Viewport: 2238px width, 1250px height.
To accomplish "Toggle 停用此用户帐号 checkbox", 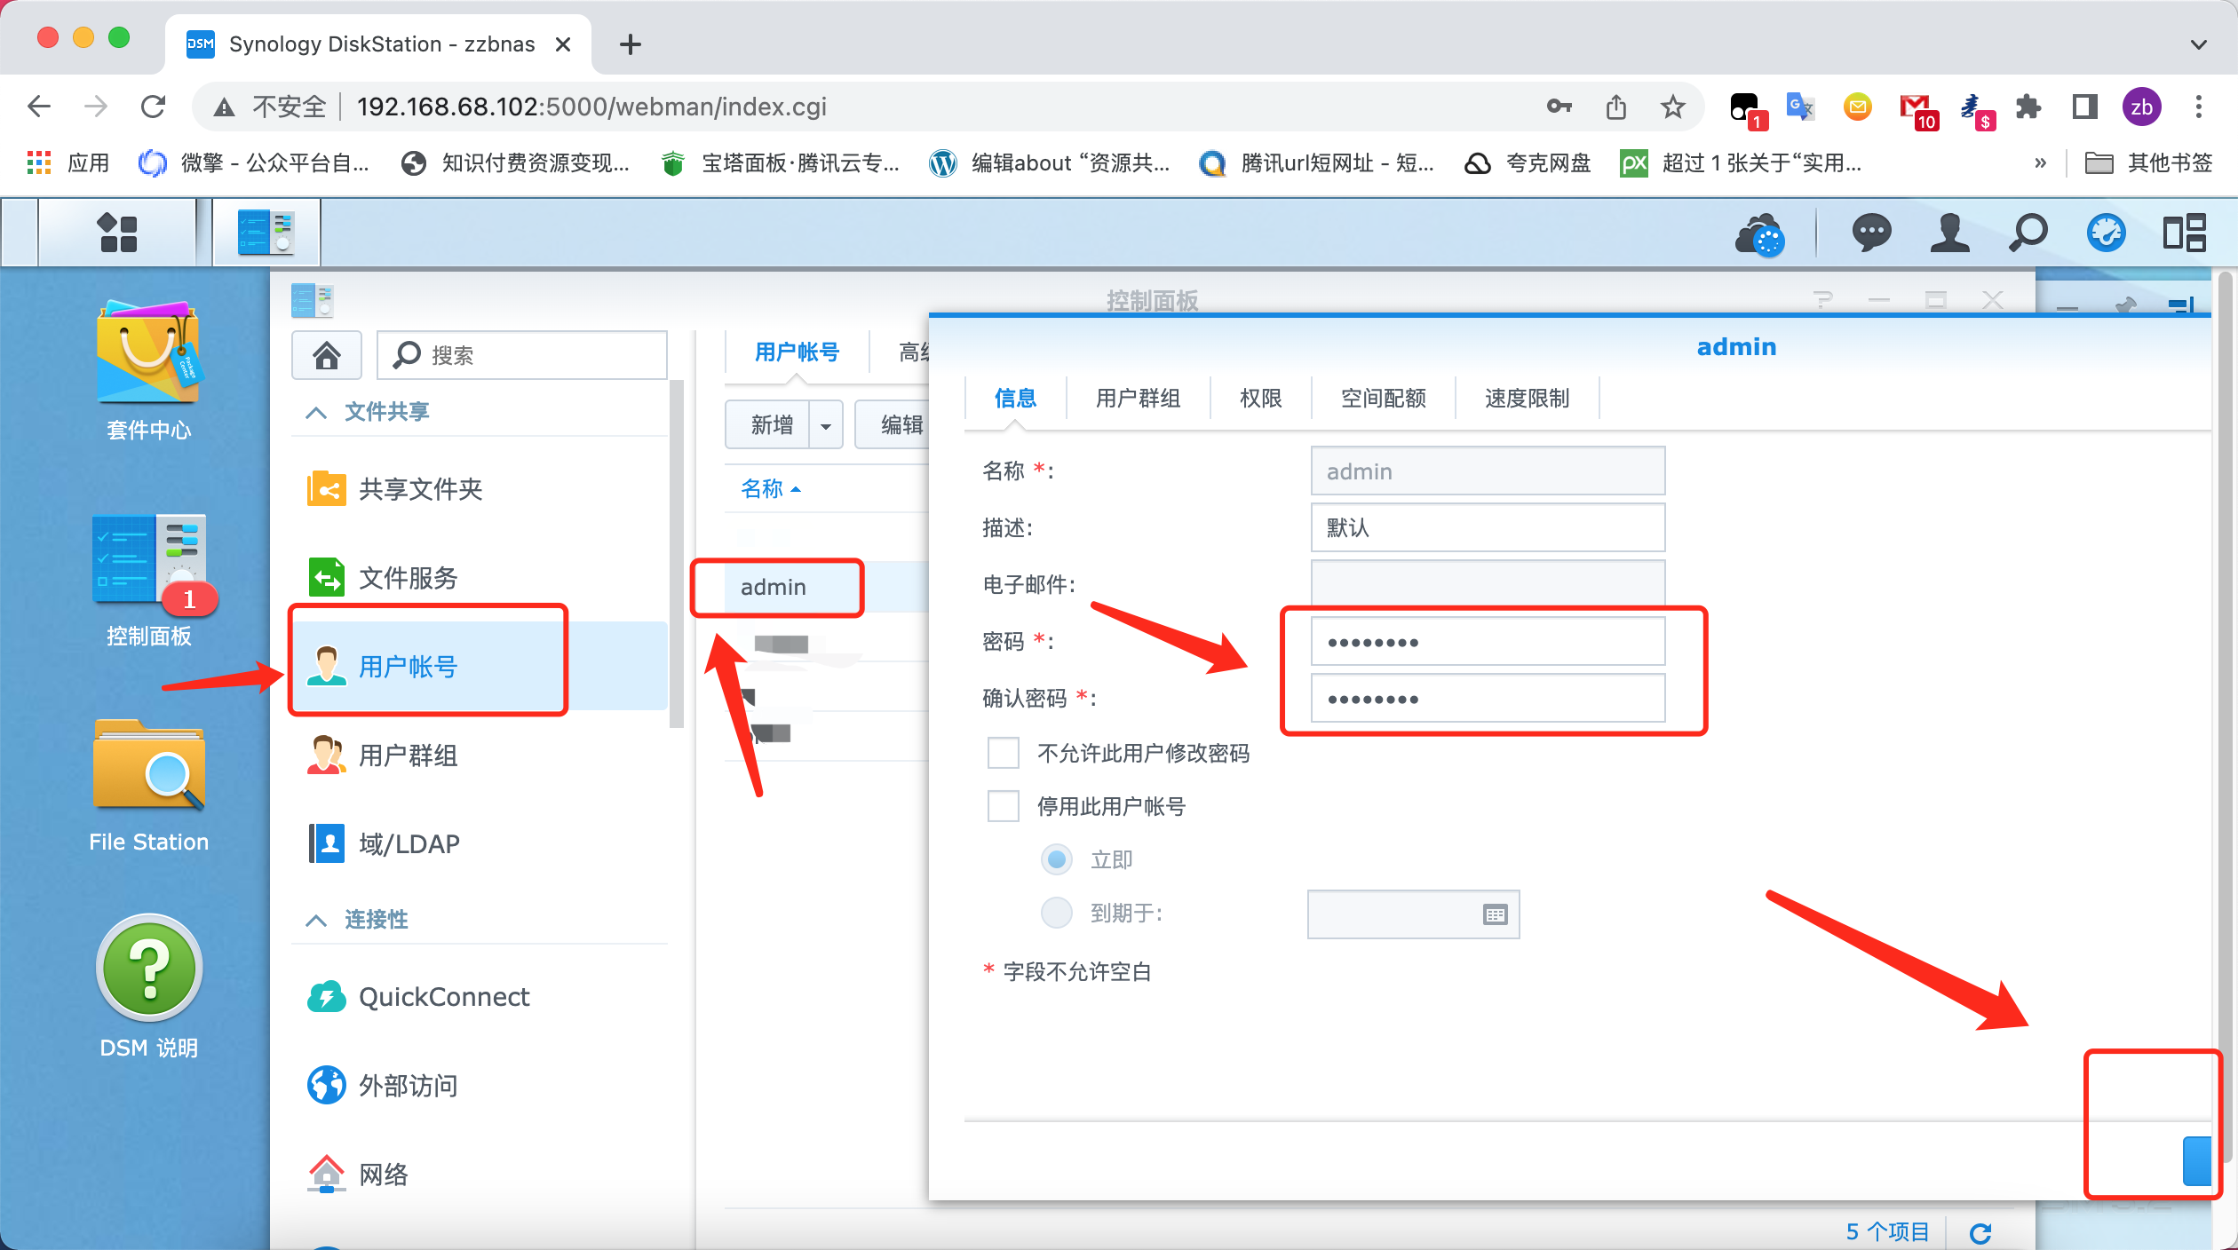I will pos(1002,804).
